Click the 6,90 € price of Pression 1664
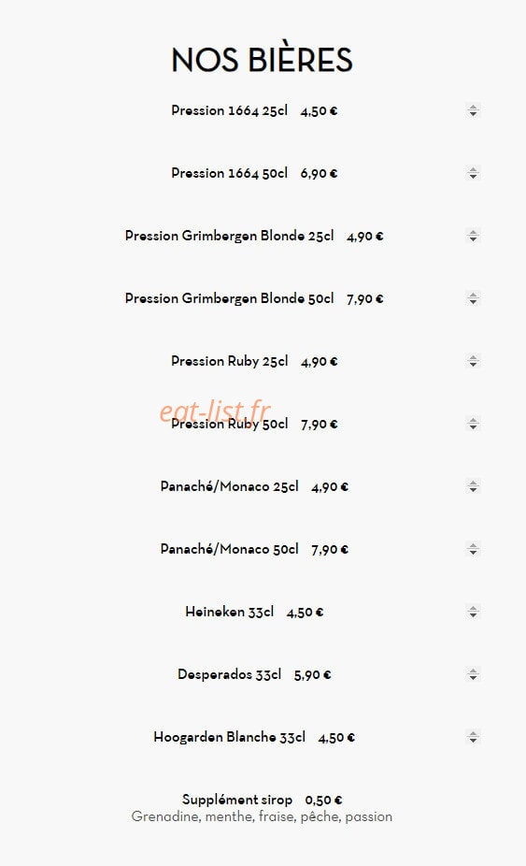526x866 pixels. (x=319, y=173)
